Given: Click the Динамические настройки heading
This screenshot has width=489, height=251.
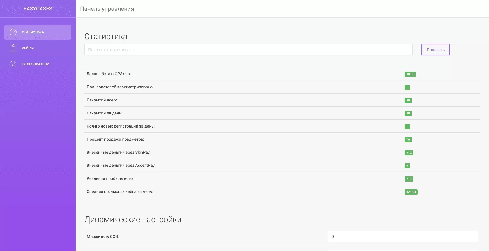Looking at the screenshot, I should [x=133, y=220].
